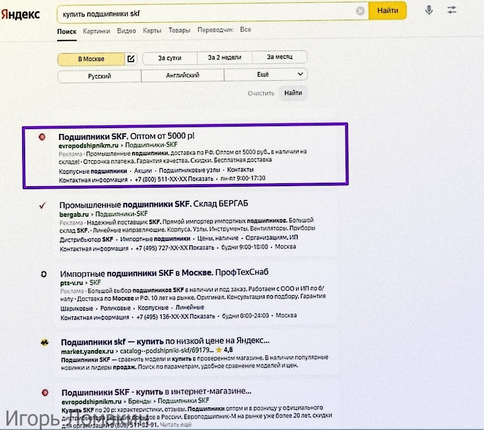Open Все services tab
484x430 pixels.
[x=245, y=30]
